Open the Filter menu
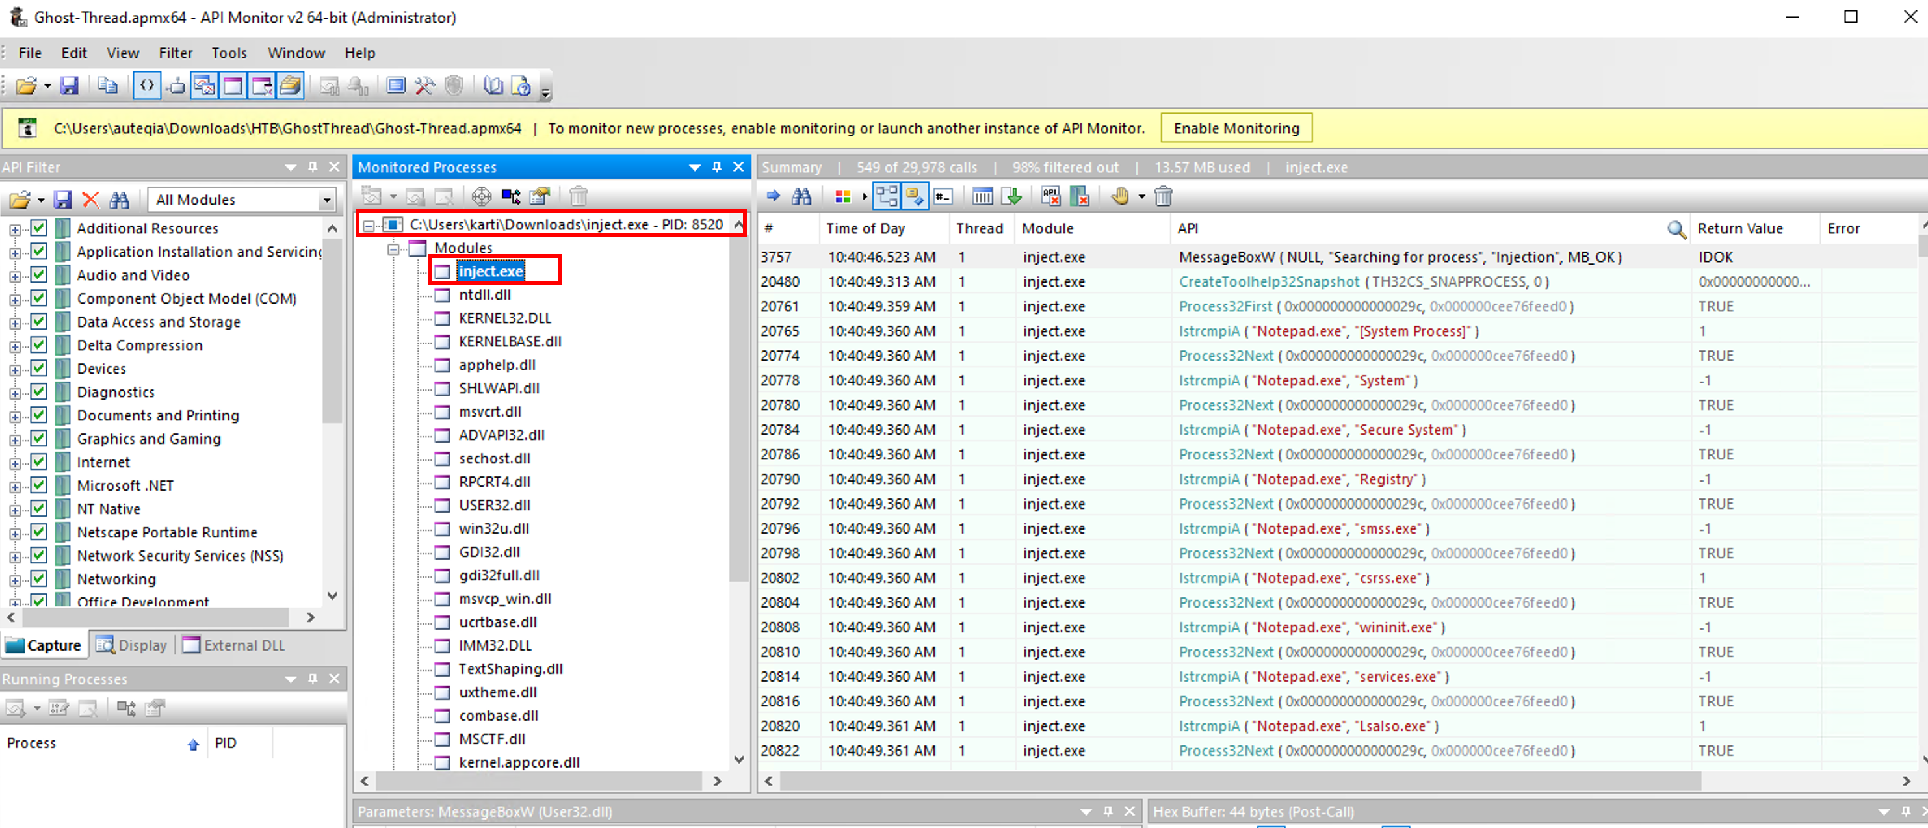The image size is (1928, 828). [175, 53]
